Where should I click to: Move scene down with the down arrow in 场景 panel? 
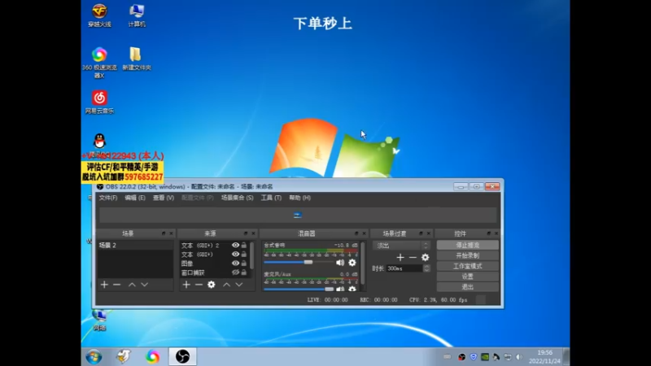point(144,285)
